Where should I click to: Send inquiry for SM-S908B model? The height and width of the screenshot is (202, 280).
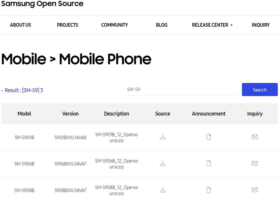tap(255, 190)
